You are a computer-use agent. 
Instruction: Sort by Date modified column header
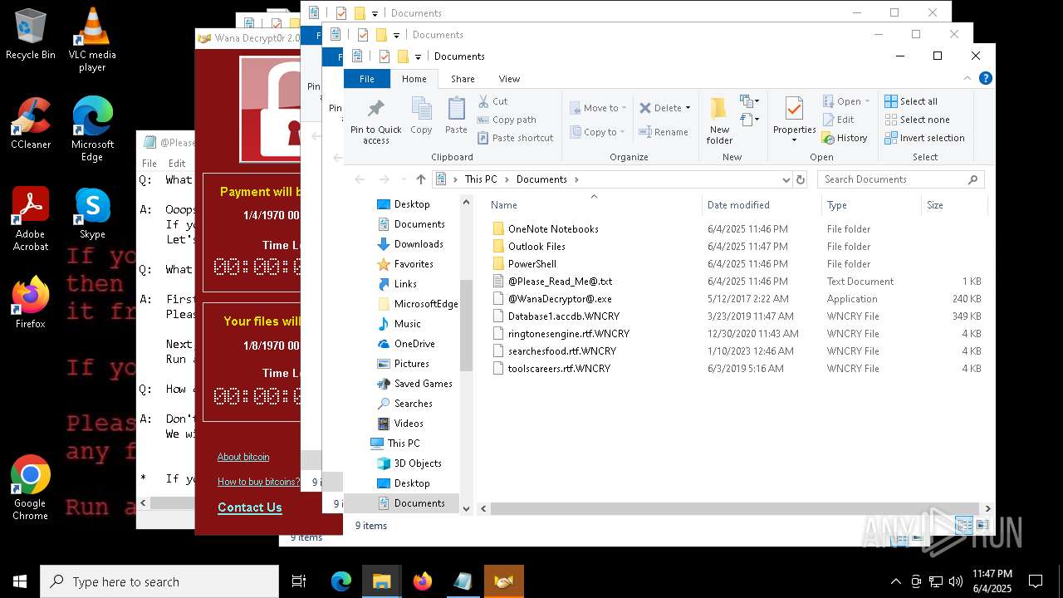738,205
